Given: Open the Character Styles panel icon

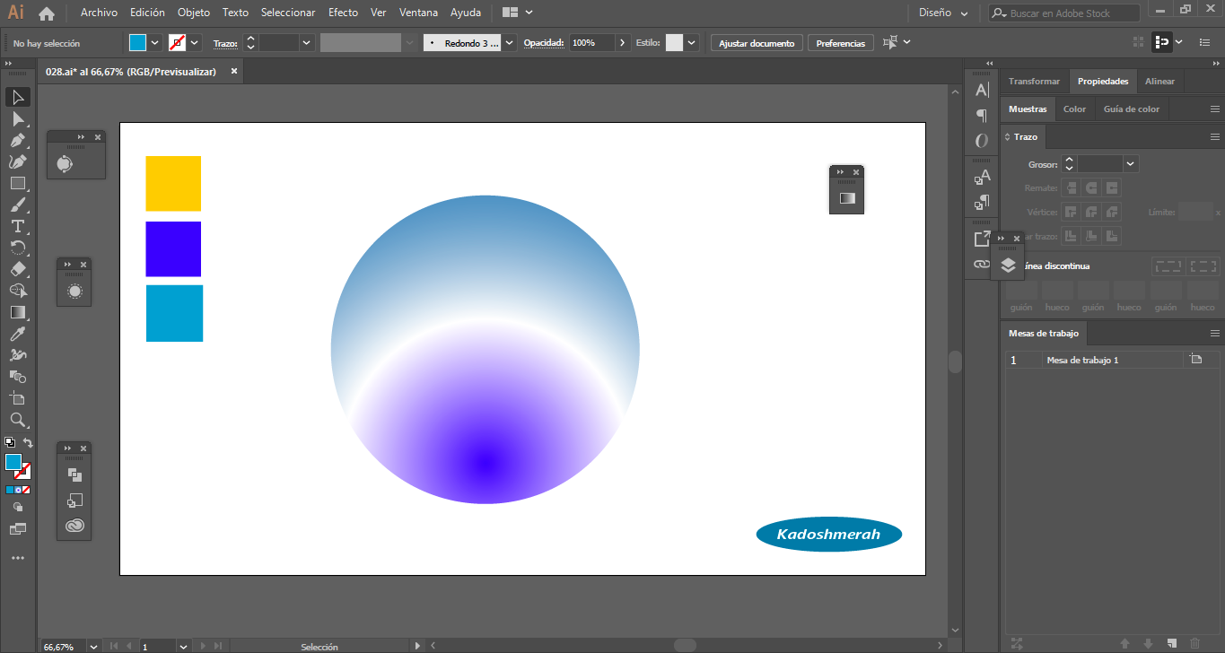Looking at the screenshot, I should 982,177.
